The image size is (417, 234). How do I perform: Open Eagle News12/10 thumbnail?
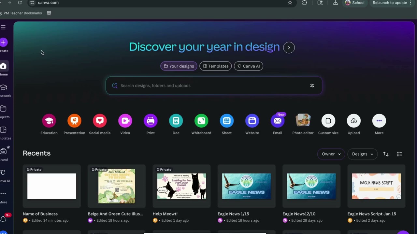(x=311, y=186)
